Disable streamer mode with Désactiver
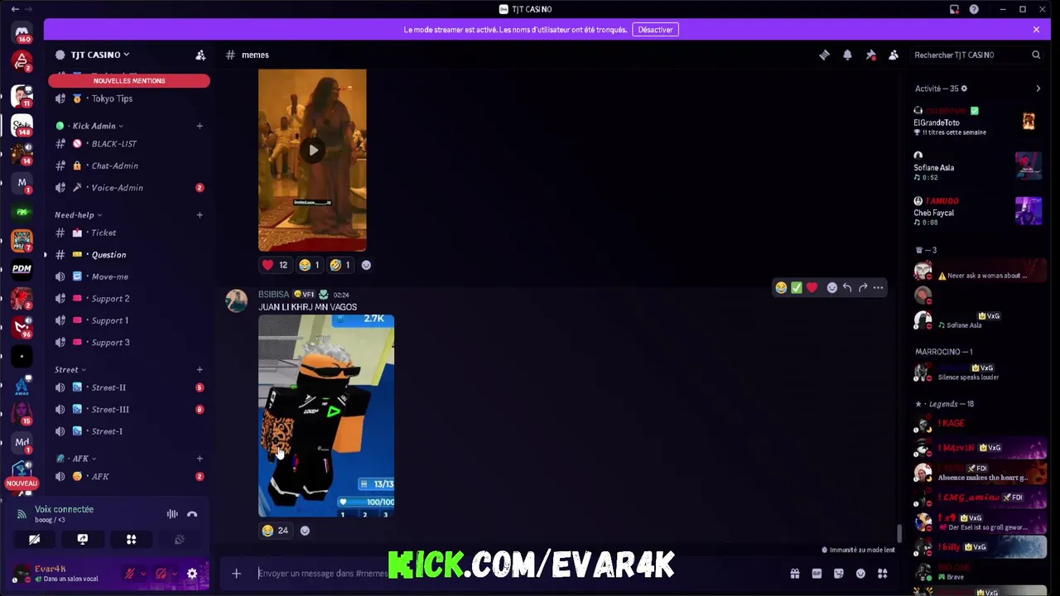The image size is (1060, 596). (655, 30)
